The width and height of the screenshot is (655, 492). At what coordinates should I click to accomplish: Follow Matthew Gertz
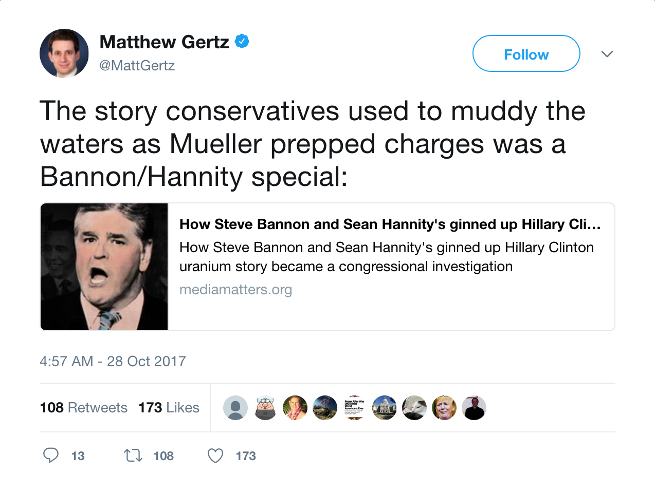pos(526,54)
